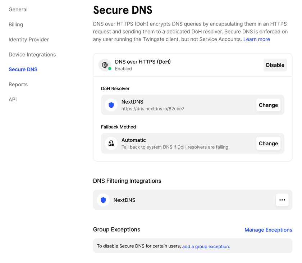
Task: Click the NextDNS resolver URL text
Action: click(153, 109)
